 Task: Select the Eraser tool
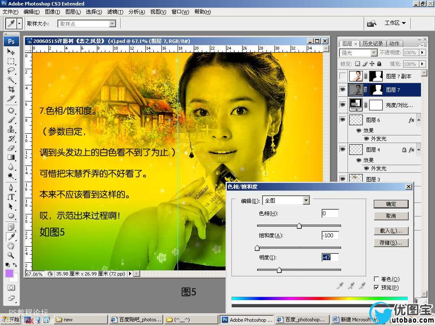[11, 148]
